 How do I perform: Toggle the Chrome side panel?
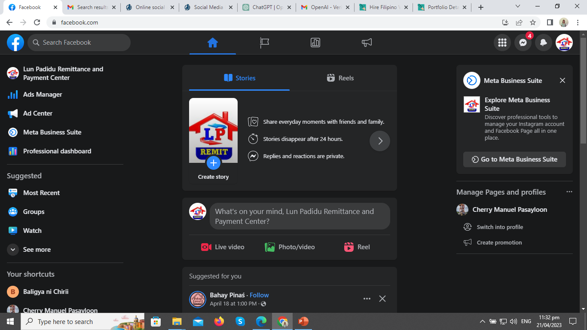pos(550,22)
